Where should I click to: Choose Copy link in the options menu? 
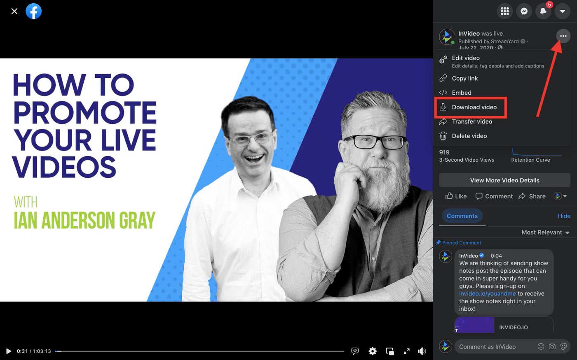(x=502, y=78)
